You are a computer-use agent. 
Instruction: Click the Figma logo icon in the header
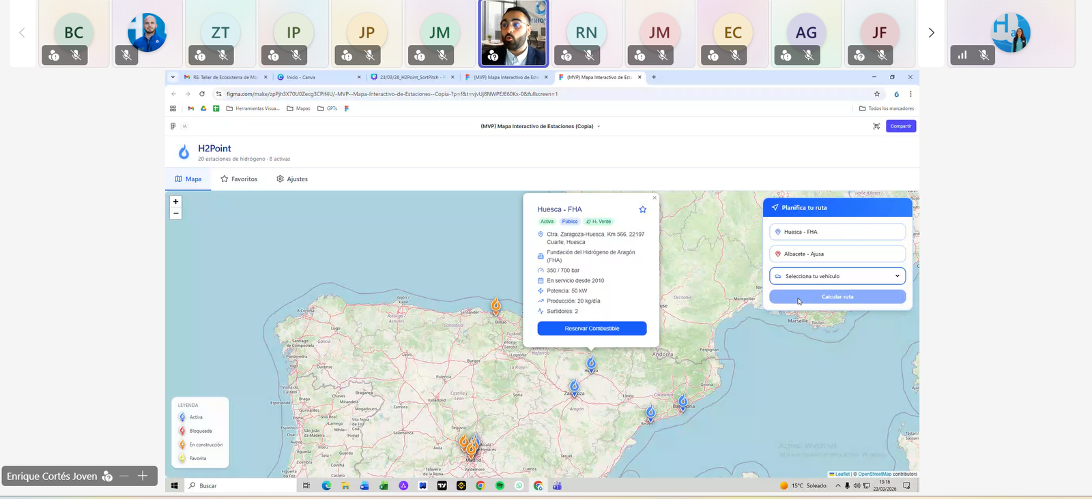click(x=173, y=126)
